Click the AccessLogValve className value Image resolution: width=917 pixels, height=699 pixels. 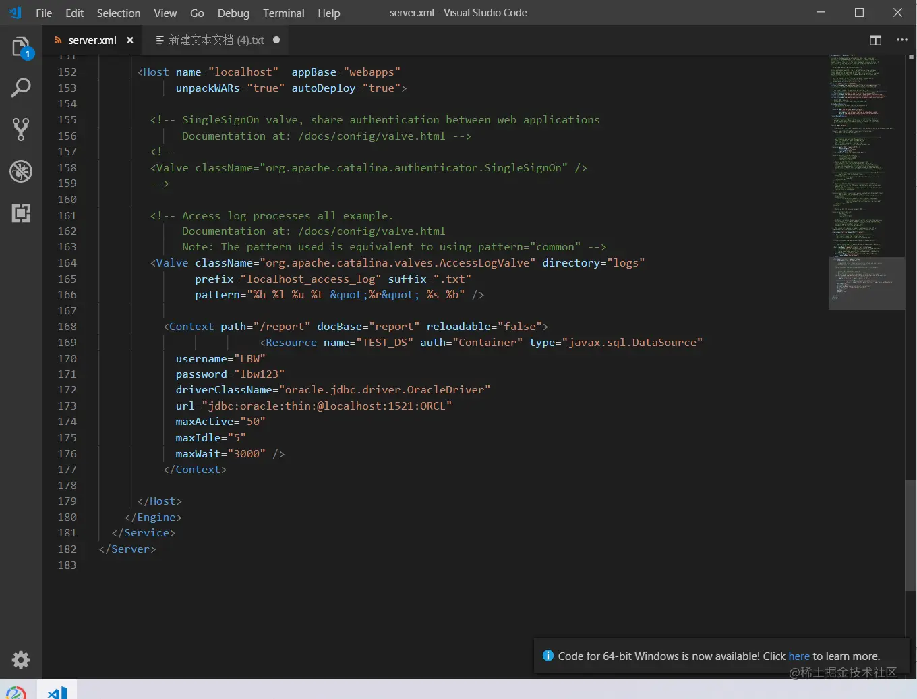coord(397,263)
